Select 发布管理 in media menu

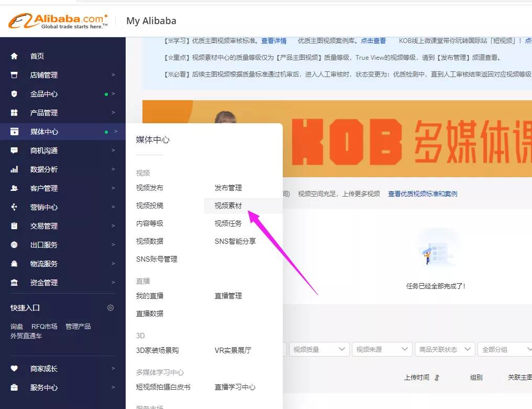click(228, 188)
